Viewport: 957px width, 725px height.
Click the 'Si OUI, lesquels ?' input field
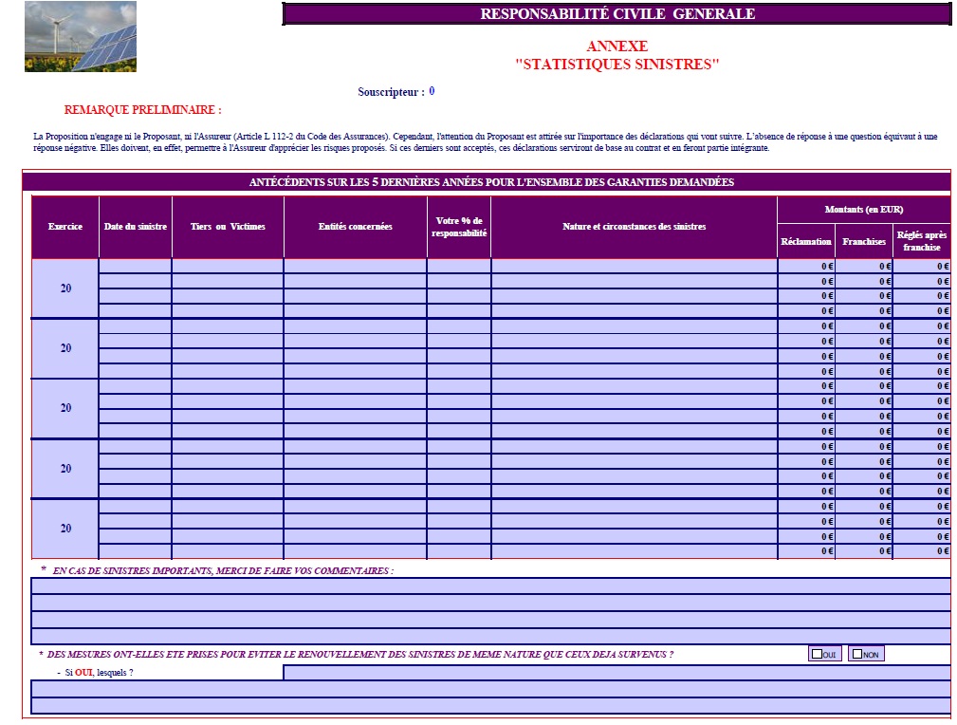pyautogui.click(x=616, y=673)
